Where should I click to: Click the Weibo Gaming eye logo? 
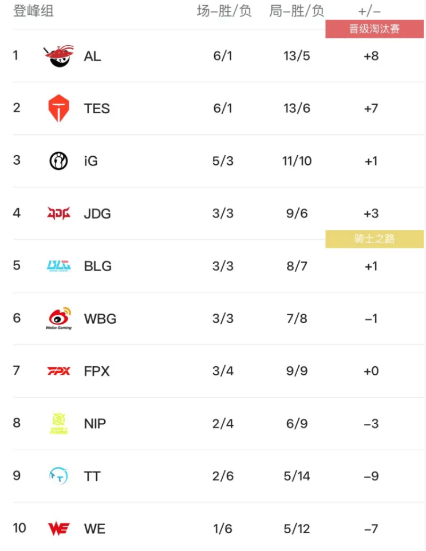[59, 318]
